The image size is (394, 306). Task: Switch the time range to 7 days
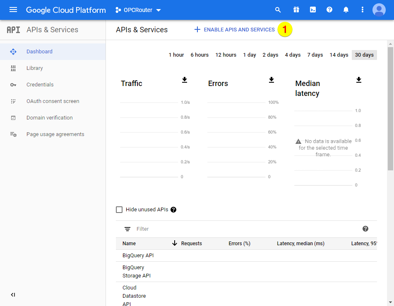315,55
